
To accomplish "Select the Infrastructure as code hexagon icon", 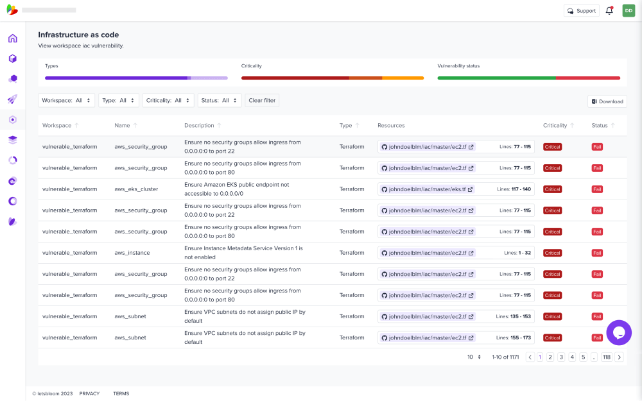I will [13, 119].
